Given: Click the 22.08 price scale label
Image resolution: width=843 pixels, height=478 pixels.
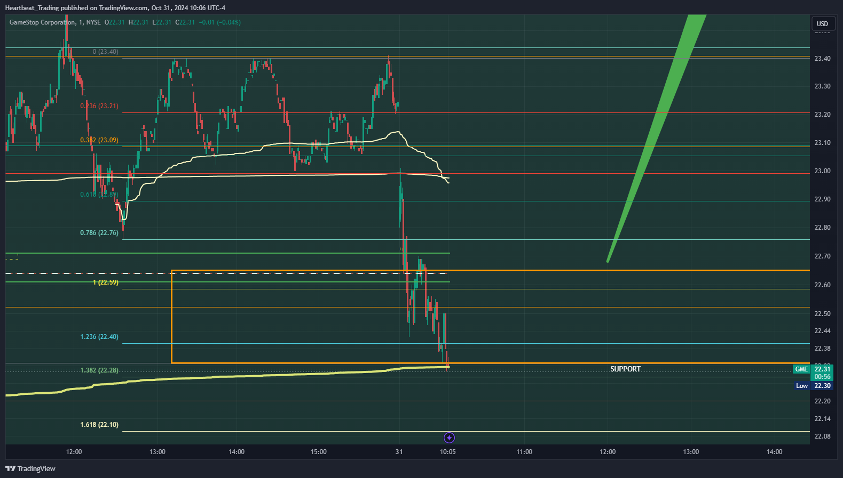Looking at the screenshot, I should click(822, 436).
